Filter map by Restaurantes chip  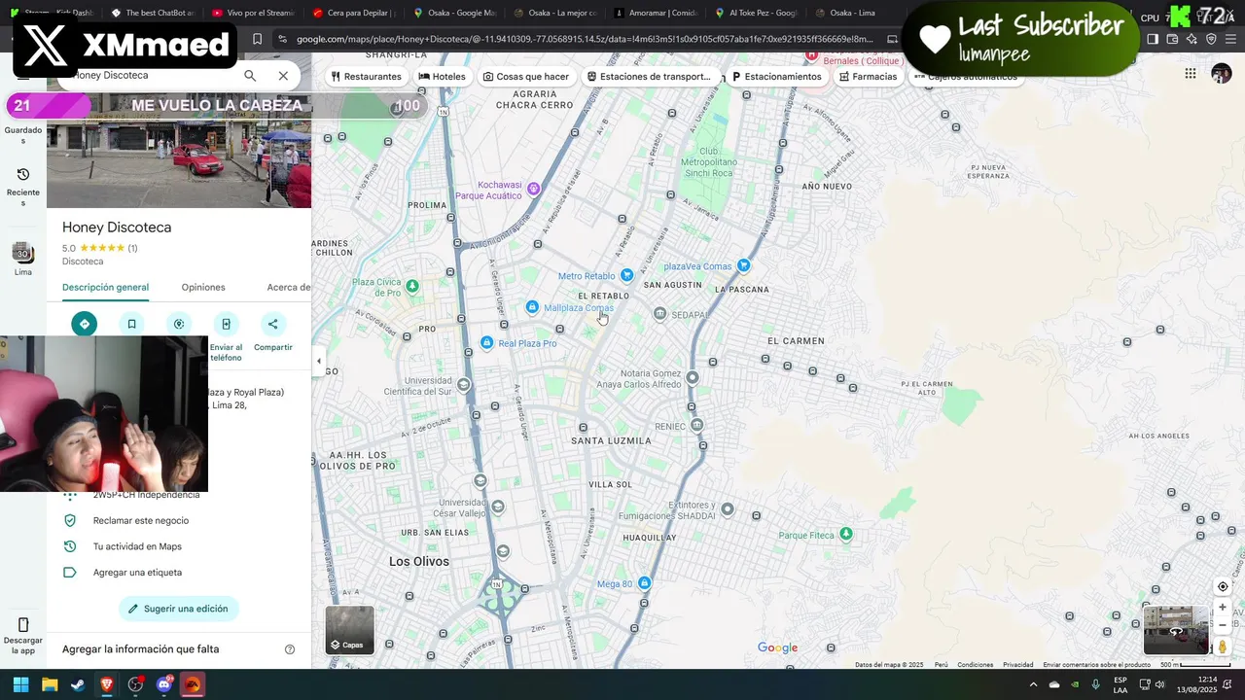click(x=366, y=77)
